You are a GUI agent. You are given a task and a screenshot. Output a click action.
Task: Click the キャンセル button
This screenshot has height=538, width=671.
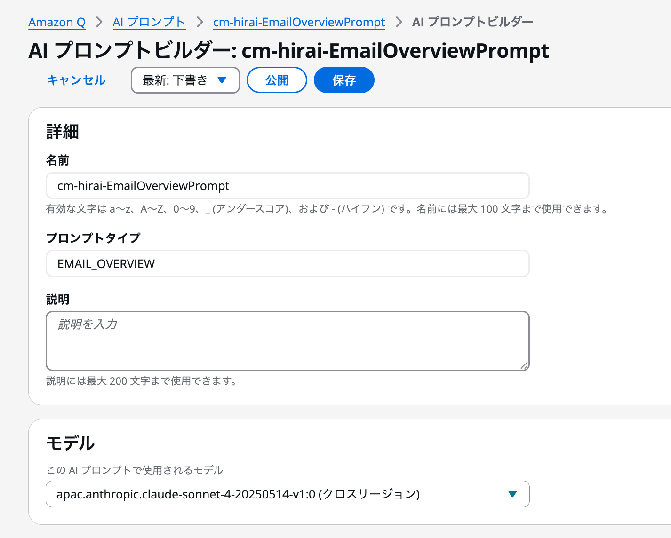coord(76,80)
